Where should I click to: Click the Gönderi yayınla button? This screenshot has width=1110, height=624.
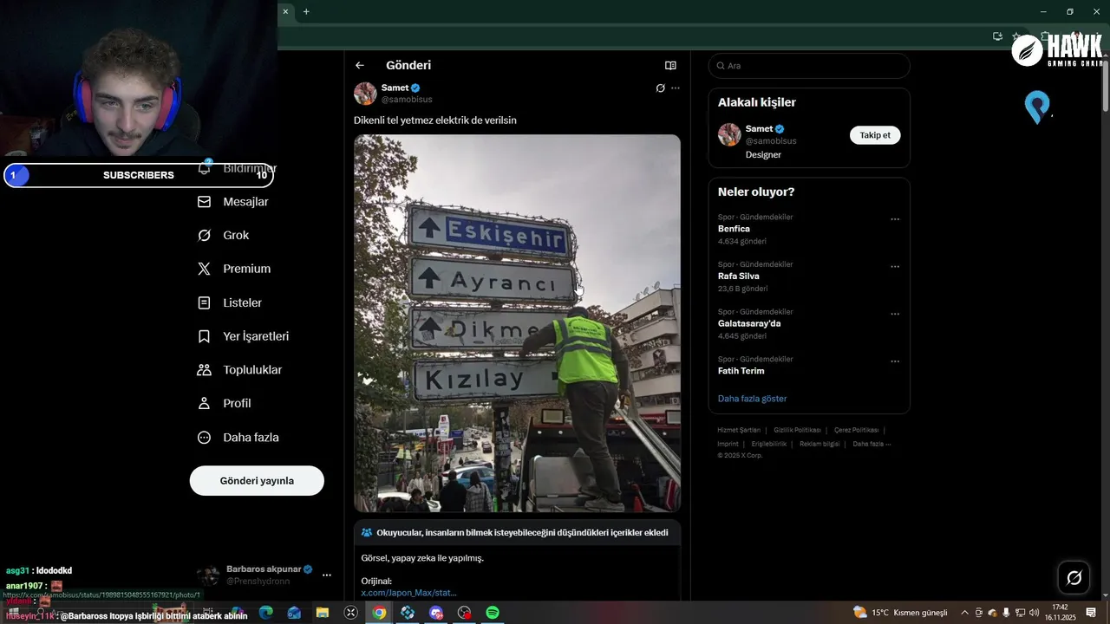[257, 480]
